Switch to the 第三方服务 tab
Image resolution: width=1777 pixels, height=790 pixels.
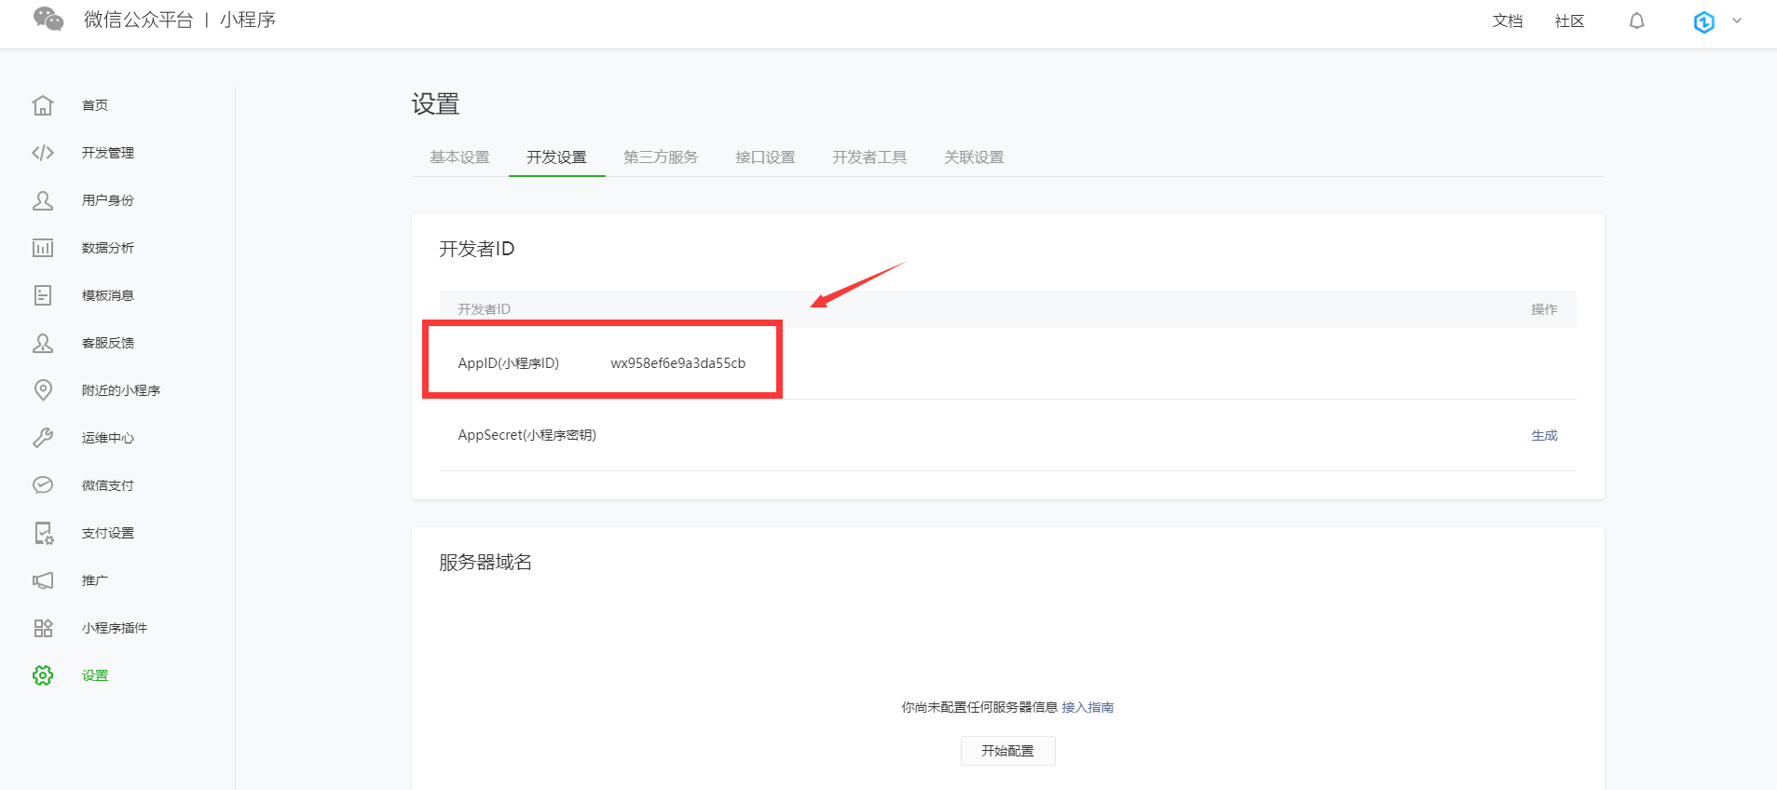click(662, 157)
